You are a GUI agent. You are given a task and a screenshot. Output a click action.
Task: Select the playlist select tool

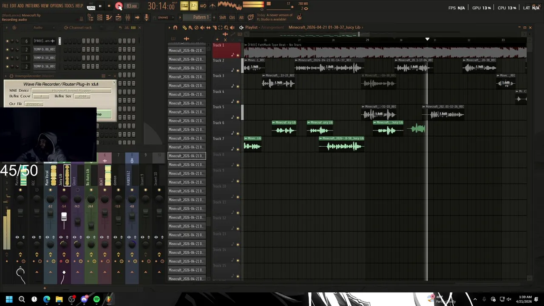tap(220, 28)
